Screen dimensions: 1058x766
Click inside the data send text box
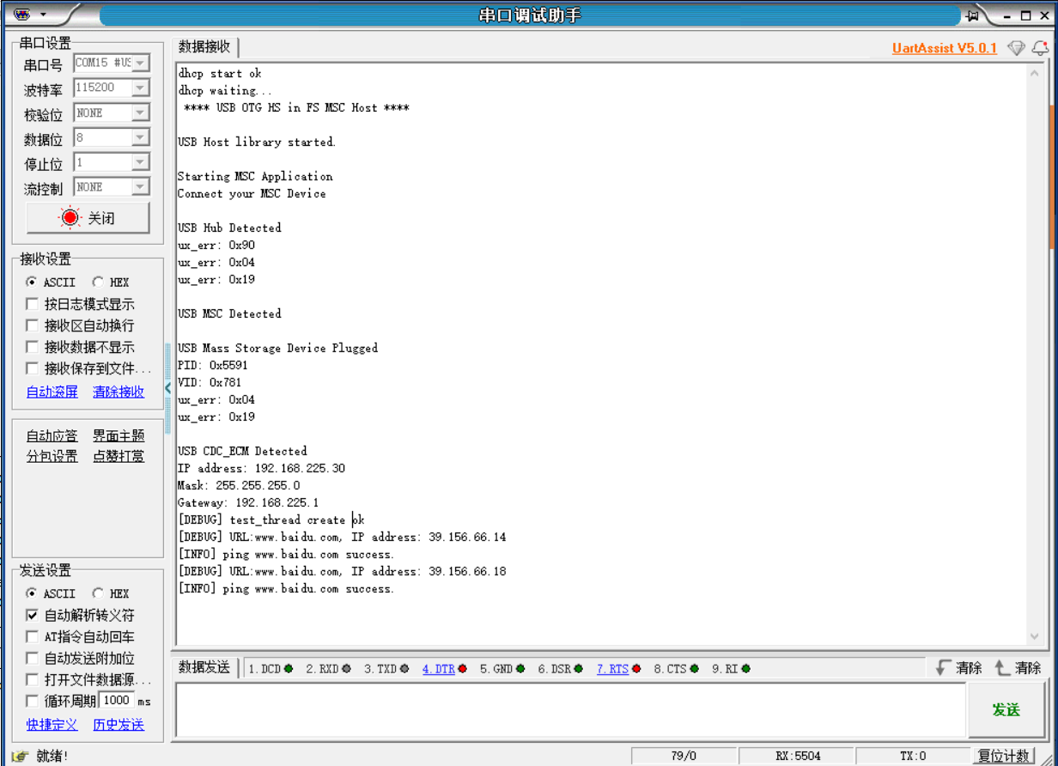tap(570, 709)
